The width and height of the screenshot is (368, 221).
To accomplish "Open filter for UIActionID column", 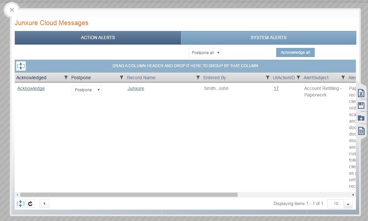I will 298,78.
